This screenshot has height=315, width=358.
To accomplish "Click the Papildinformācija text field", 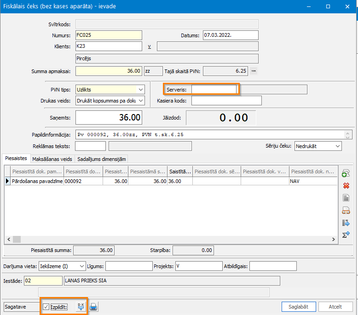I will coord(210,135).
